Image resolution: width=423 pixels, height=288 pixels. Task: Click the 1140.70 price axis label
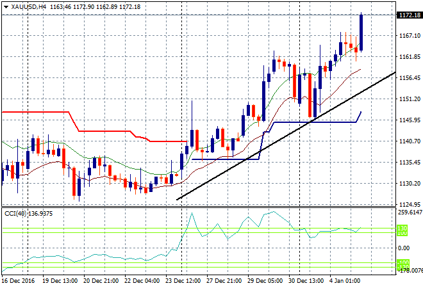[x=410, y=141]
